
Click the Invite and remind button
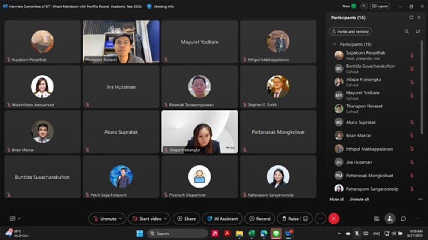(350, 31)
